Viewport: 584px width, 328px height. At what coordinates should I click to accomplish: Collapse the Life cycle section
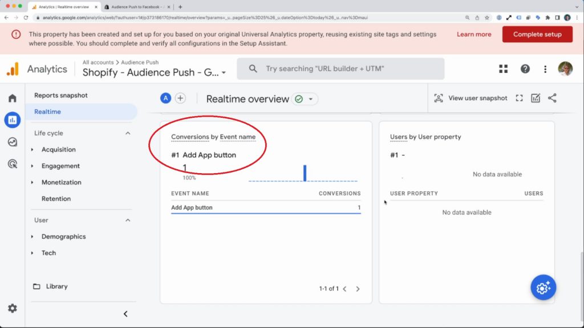click(x=128, y=133)
